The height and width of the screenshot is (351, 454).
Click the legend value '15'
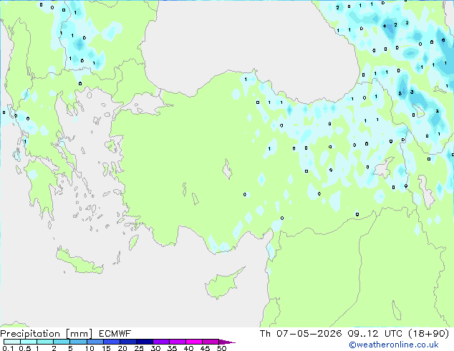point(106,348)
